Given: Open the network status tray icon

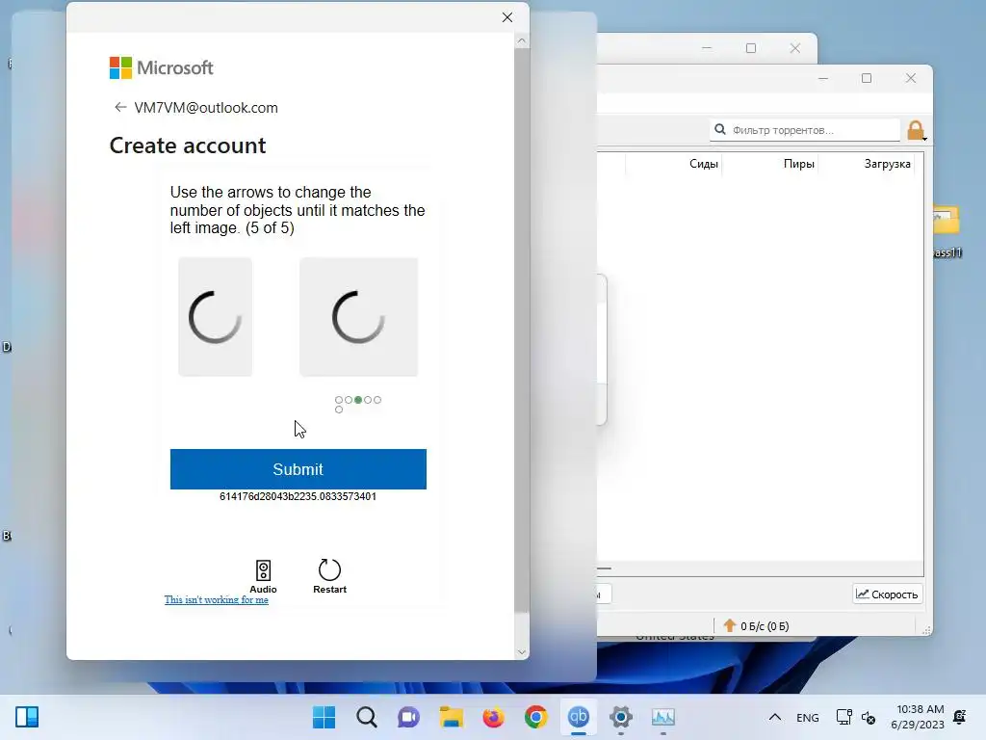Looking at the screenshot, I should pos(843,717).
